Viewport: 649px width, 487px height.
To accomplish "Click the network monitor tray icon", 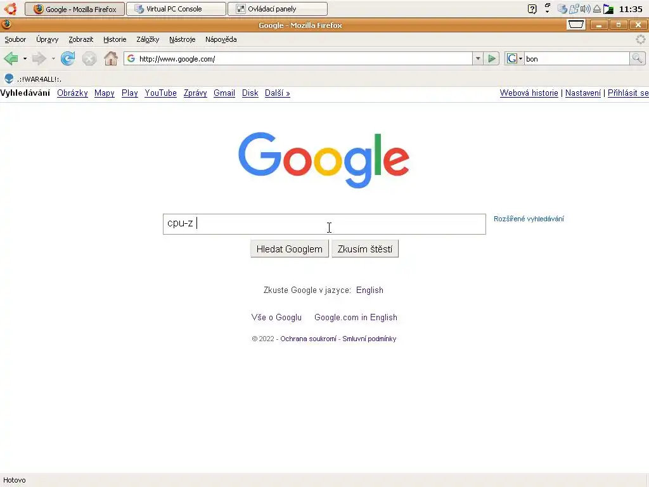I will (x=608, y=9).
